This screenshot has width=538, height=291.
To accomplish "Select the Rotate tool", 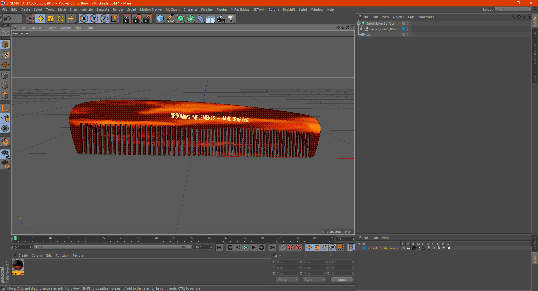I will pos(61,19).
